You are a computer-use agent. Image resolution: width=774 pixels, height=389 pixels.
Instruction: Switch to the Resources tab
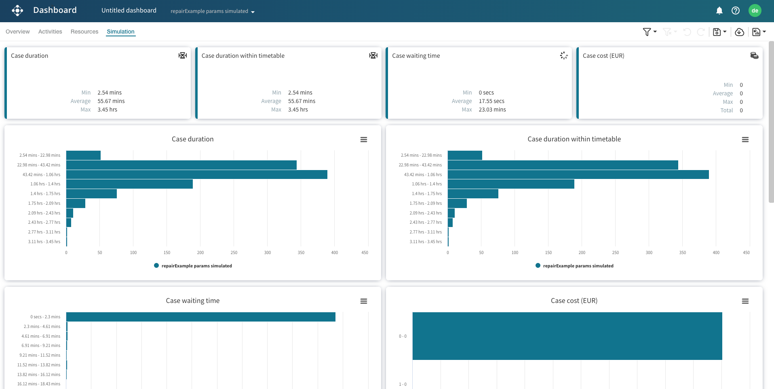(84, 32)
